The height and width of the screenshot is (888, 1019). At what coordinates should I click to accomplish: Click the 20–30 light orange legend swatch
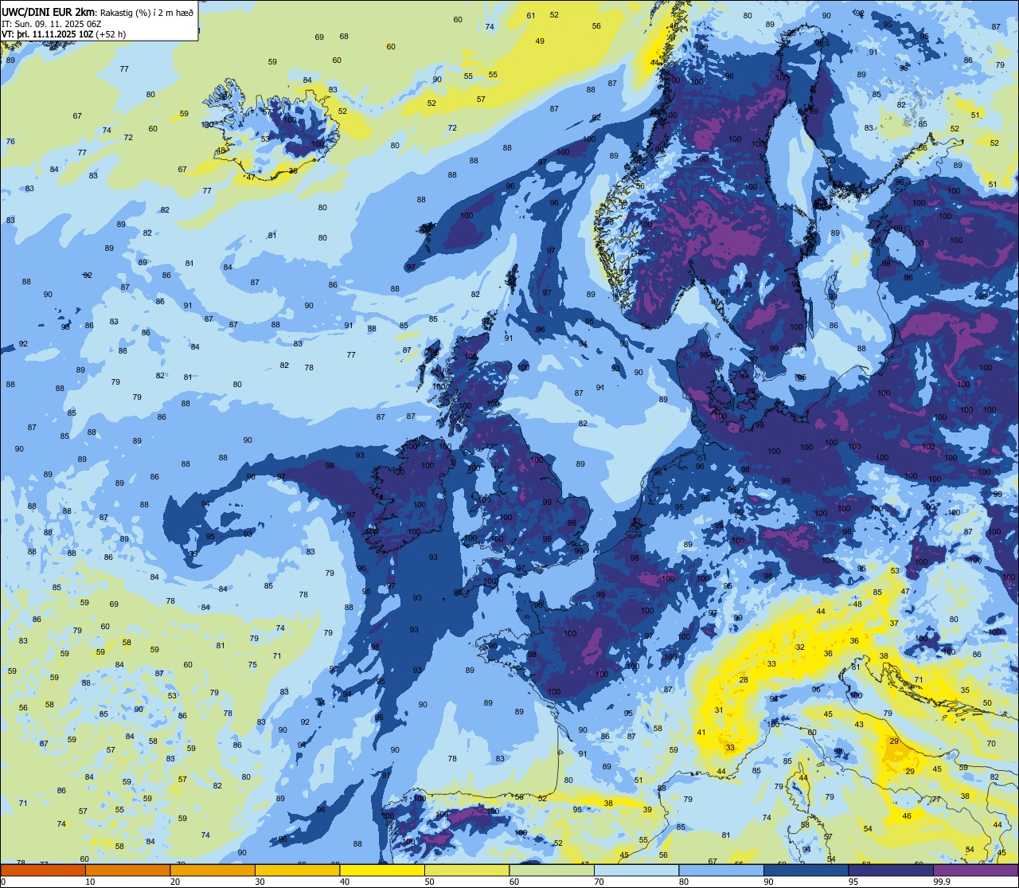[213, 870]
